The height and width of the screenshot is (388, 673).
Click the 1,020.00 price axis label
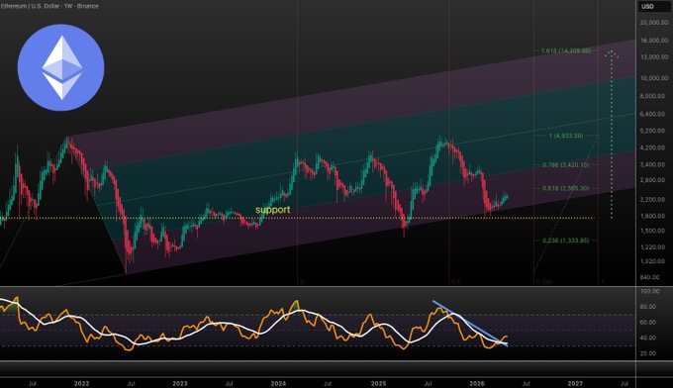pyautogui.click(x=653, y=261)
